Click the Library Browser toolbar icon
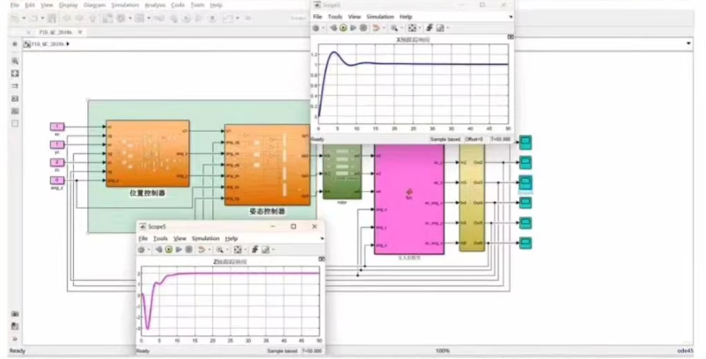This screenshot has width=706, height=359. pos(107,18)
